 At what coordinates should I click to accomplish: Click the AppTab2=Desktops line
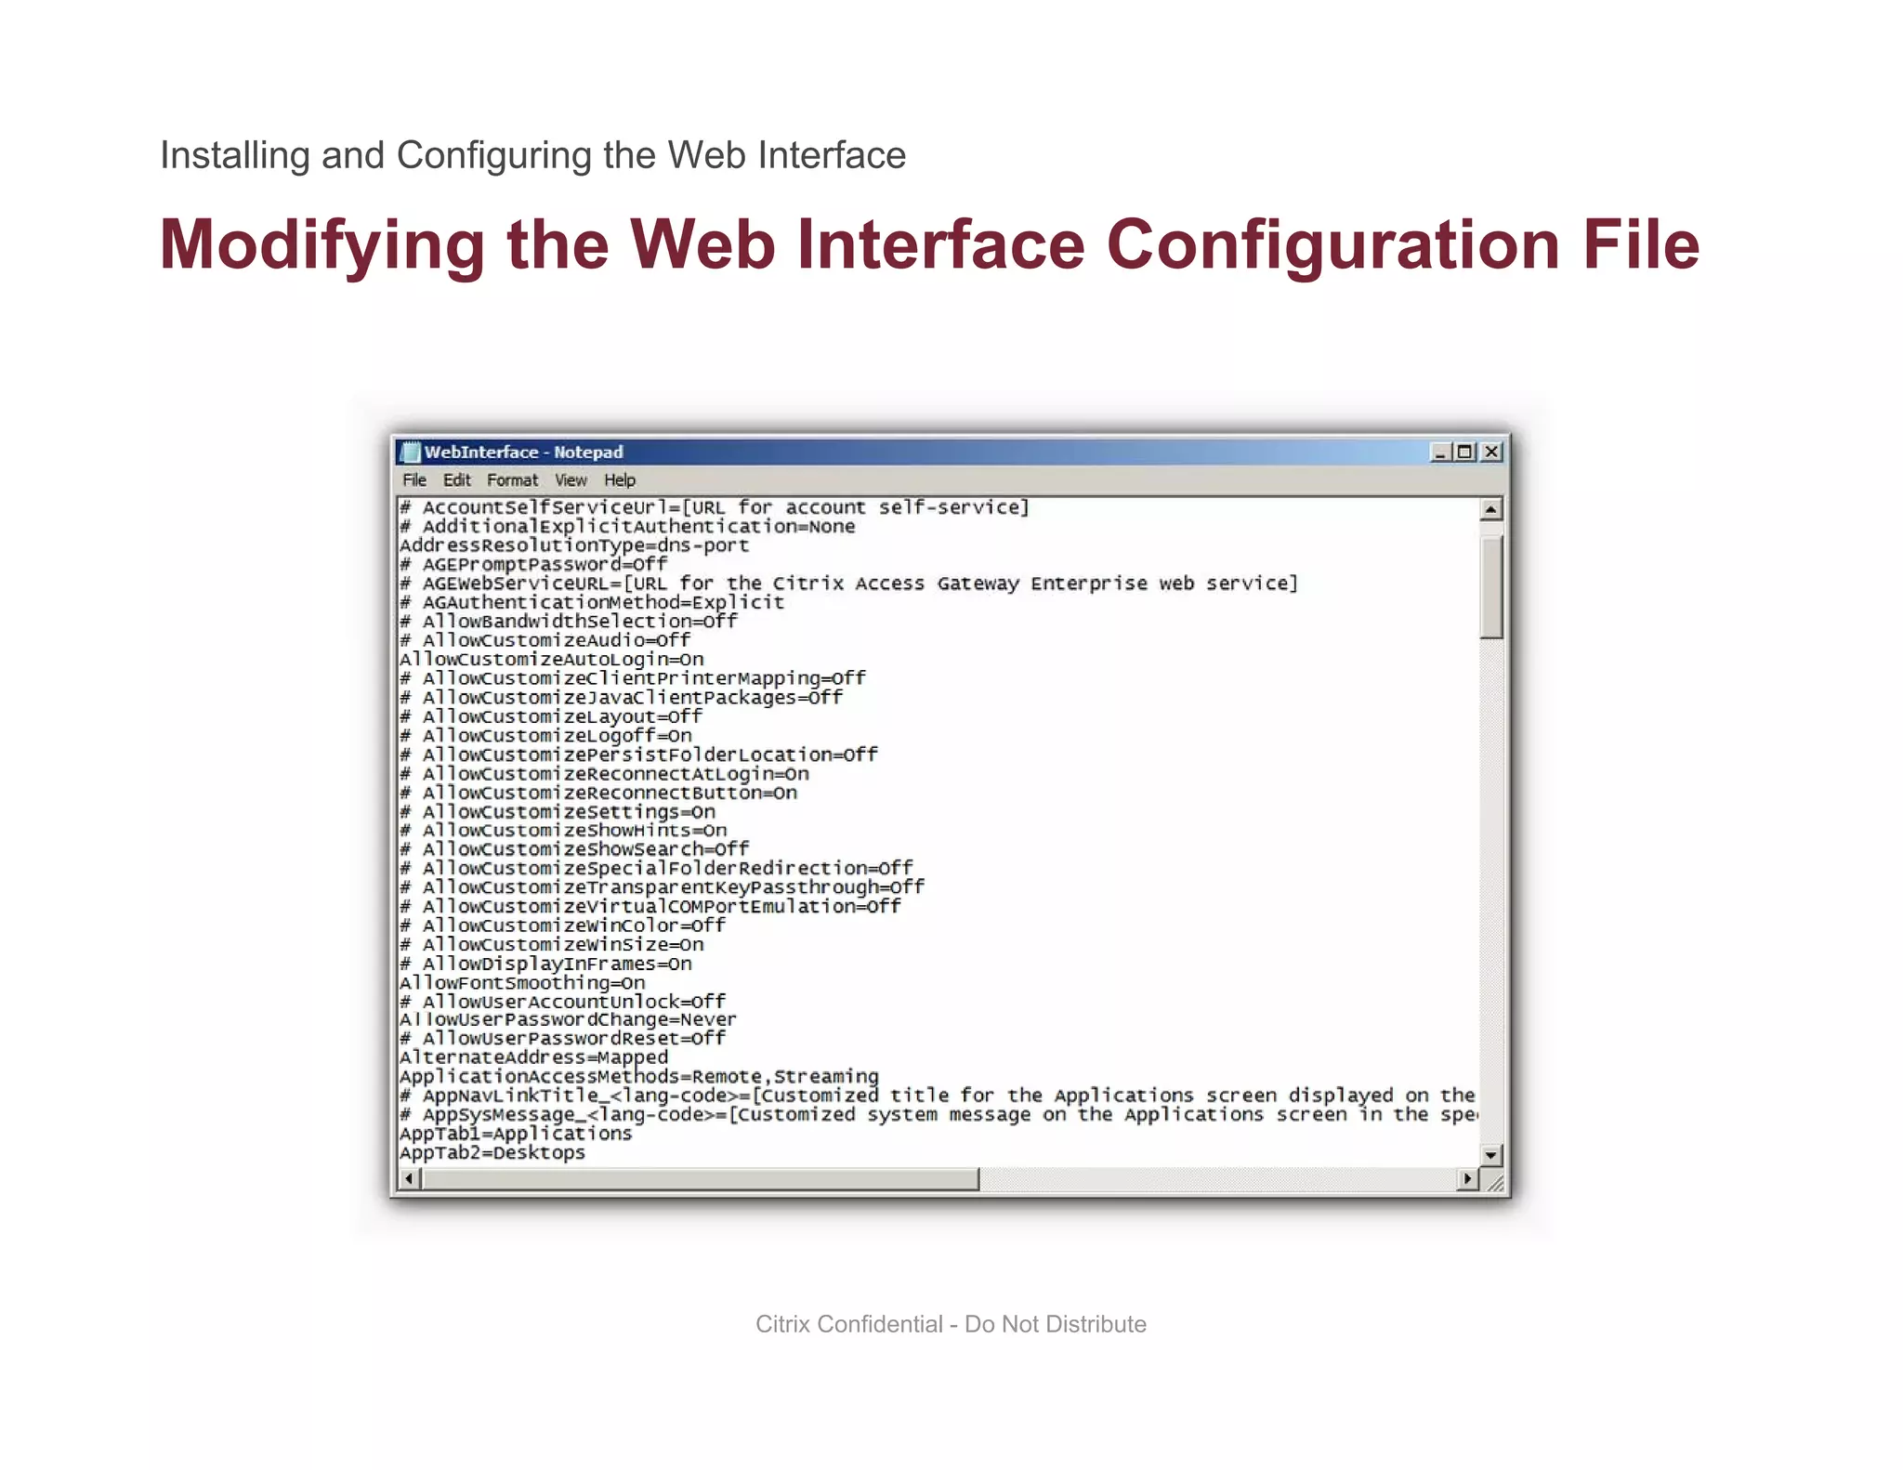pos(492,1153)
